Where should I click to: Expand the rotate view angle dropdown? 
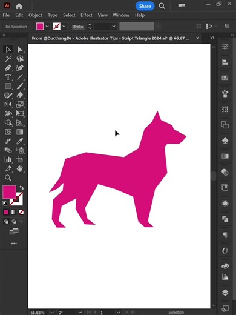coord(80,313)
